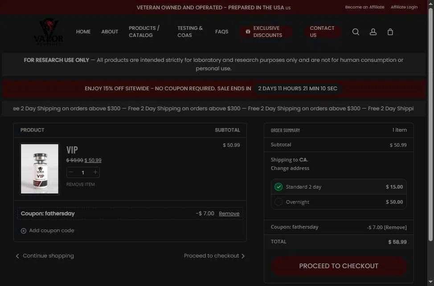Click Continue shopping link
This screenshot has width=434, height=286.
tap(48, 256)
